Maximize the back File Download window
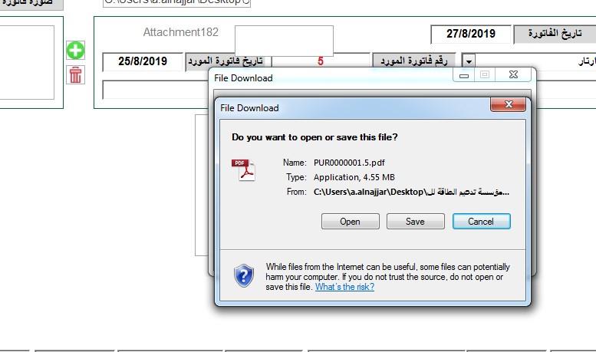 [x=484, y=75]
